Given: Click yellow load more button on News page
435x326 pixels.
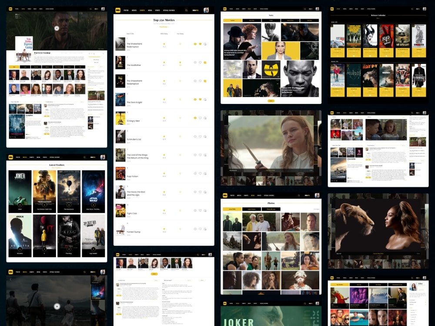Looking at the screenshot, I should point(271,101).
